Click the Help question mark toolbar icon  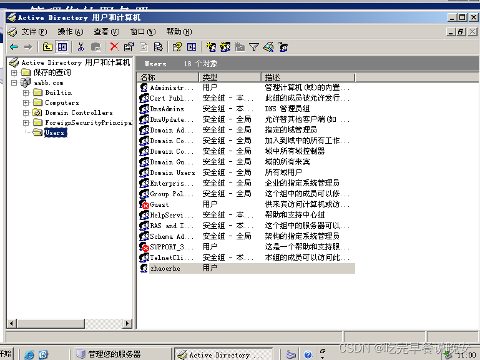point(177,47)
